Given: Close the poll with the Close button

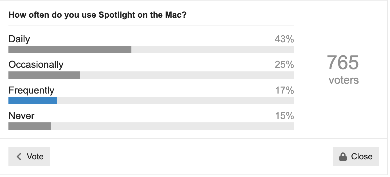Looking at the screenshot, I should coord(356,157).
